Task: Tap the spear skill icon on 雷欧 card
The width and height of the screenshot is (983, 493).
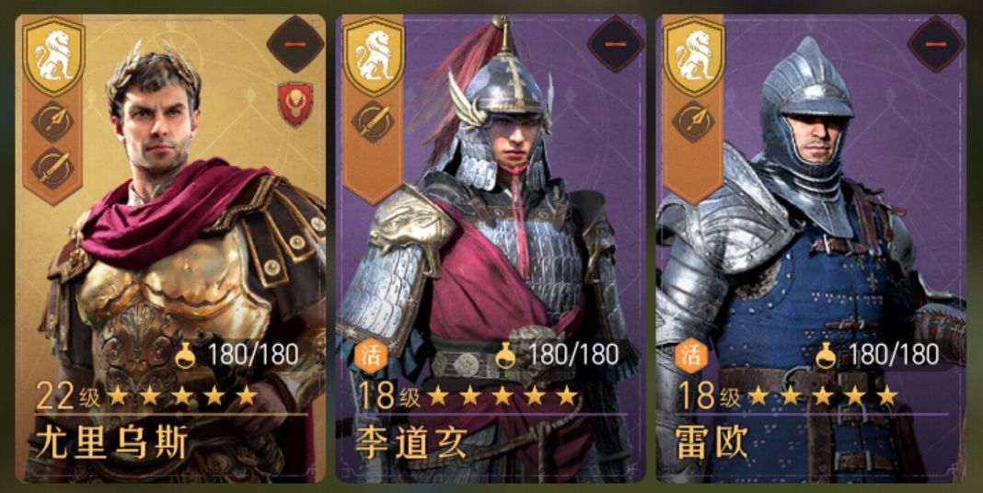Action: click(x=693, y=120)
